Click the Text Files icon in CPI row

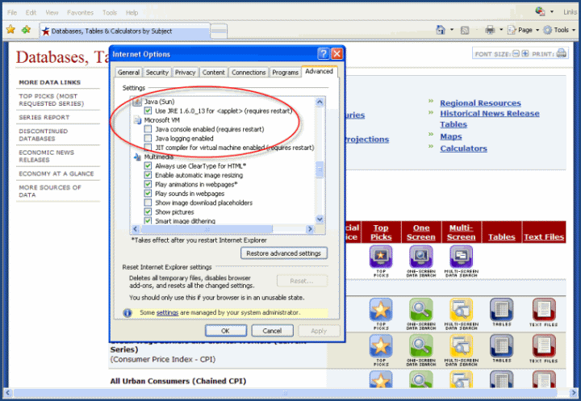[544, 346]
